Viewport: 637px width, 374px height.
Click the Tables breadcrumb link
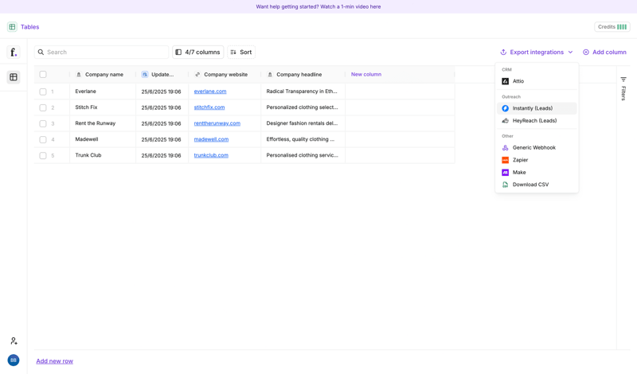click(x=30, y=27)
